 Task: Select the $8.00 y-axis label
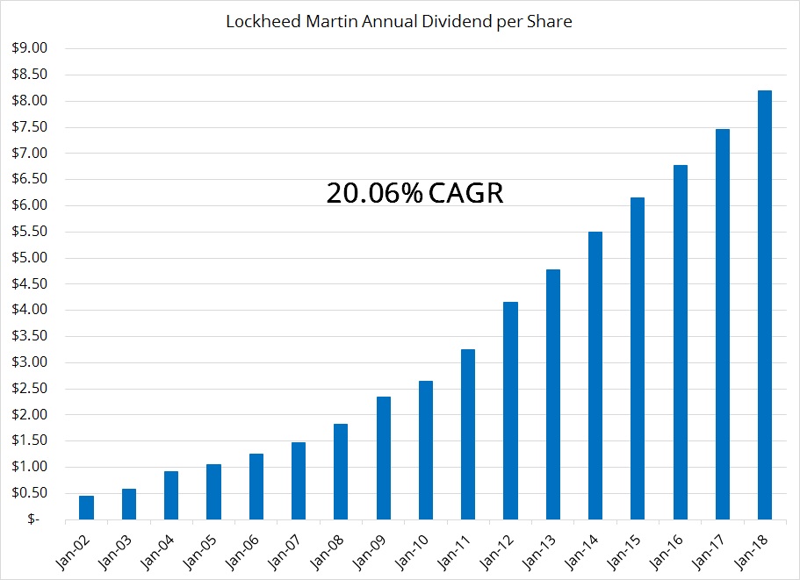(30, 100)
